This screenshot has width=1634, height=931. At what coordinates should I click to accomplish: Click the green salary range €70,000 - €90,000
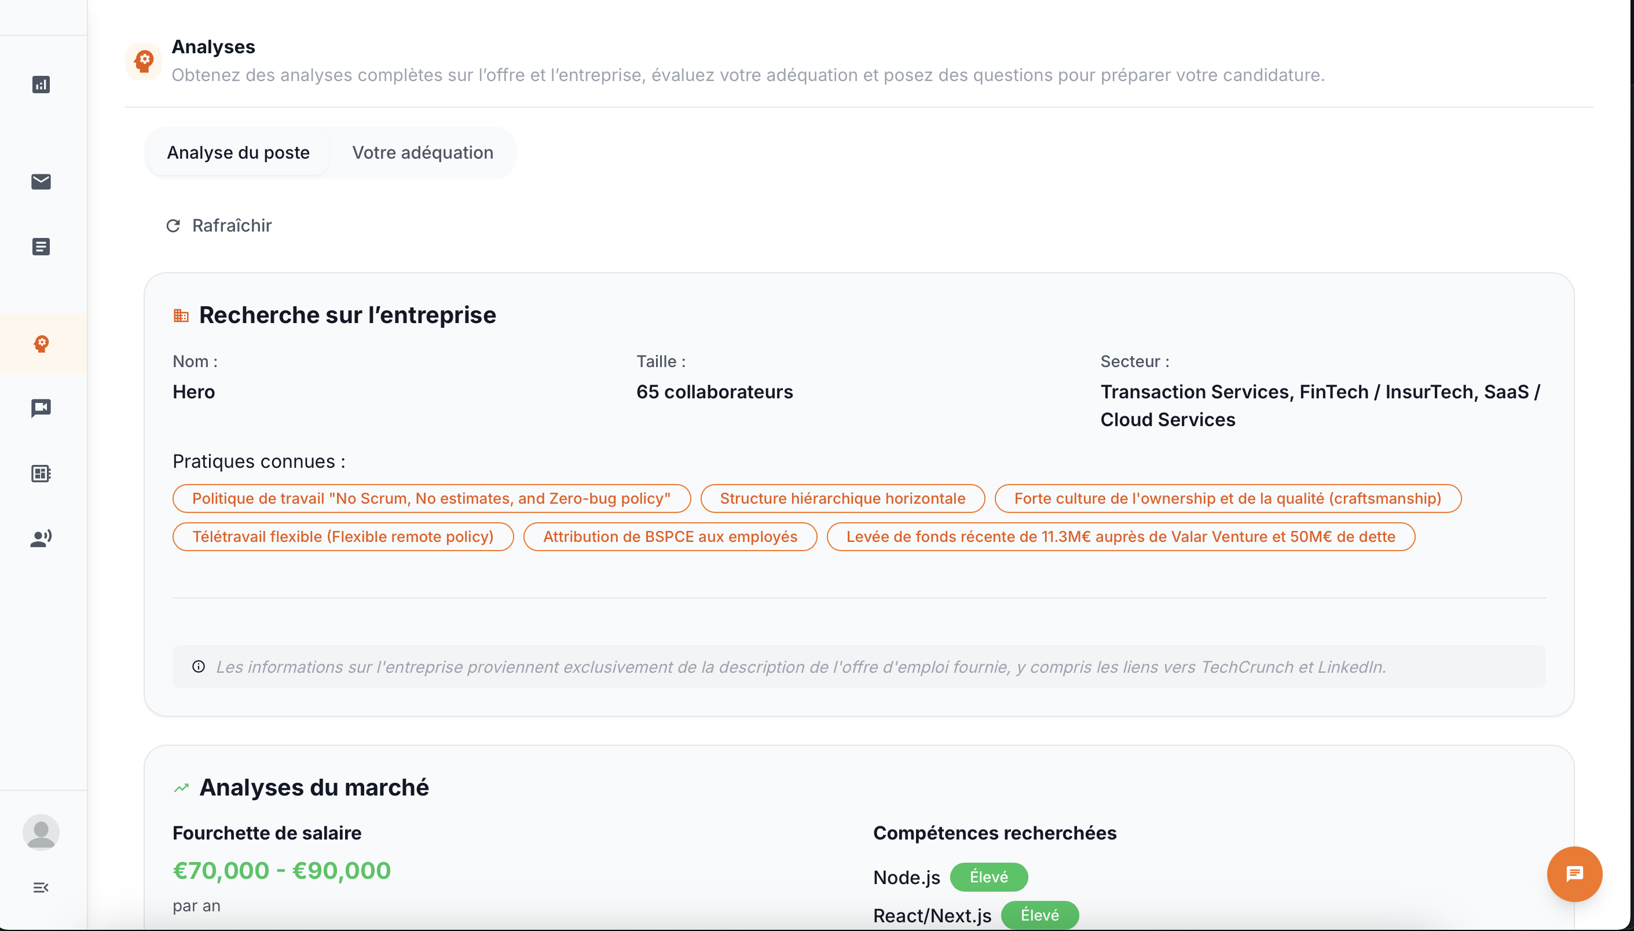[x=281, y=870]
